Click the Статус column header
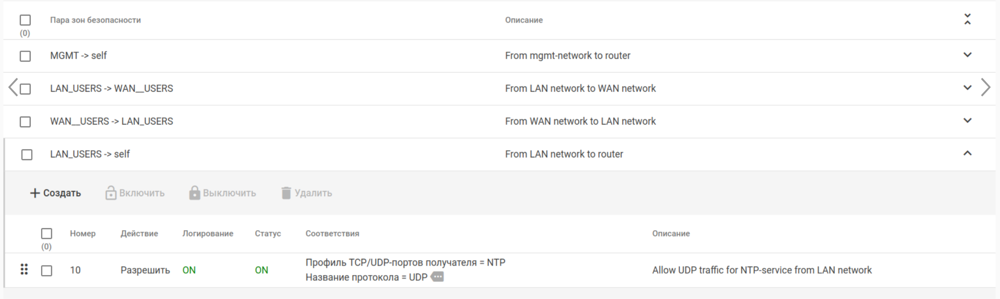The image size is (1000, 299). [268, 233]
